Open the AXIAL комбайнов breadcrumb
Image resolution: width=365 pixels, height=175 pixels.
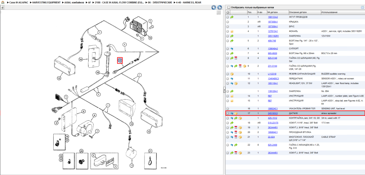tap(74, 2)
